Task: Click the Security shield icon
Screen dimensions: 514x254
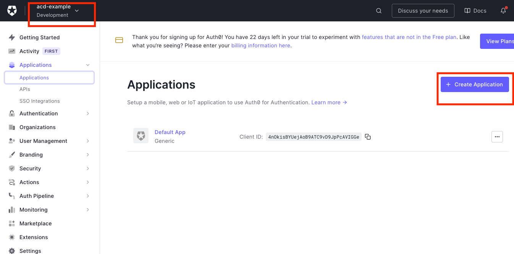Action: [x=12, y=168]
